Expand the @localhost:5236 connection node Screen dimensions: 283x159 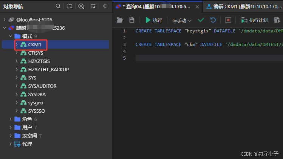coord(5,20)
